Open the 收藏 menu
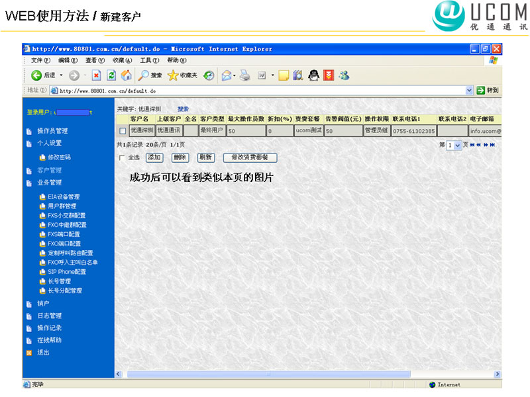 tap(123, 60)
